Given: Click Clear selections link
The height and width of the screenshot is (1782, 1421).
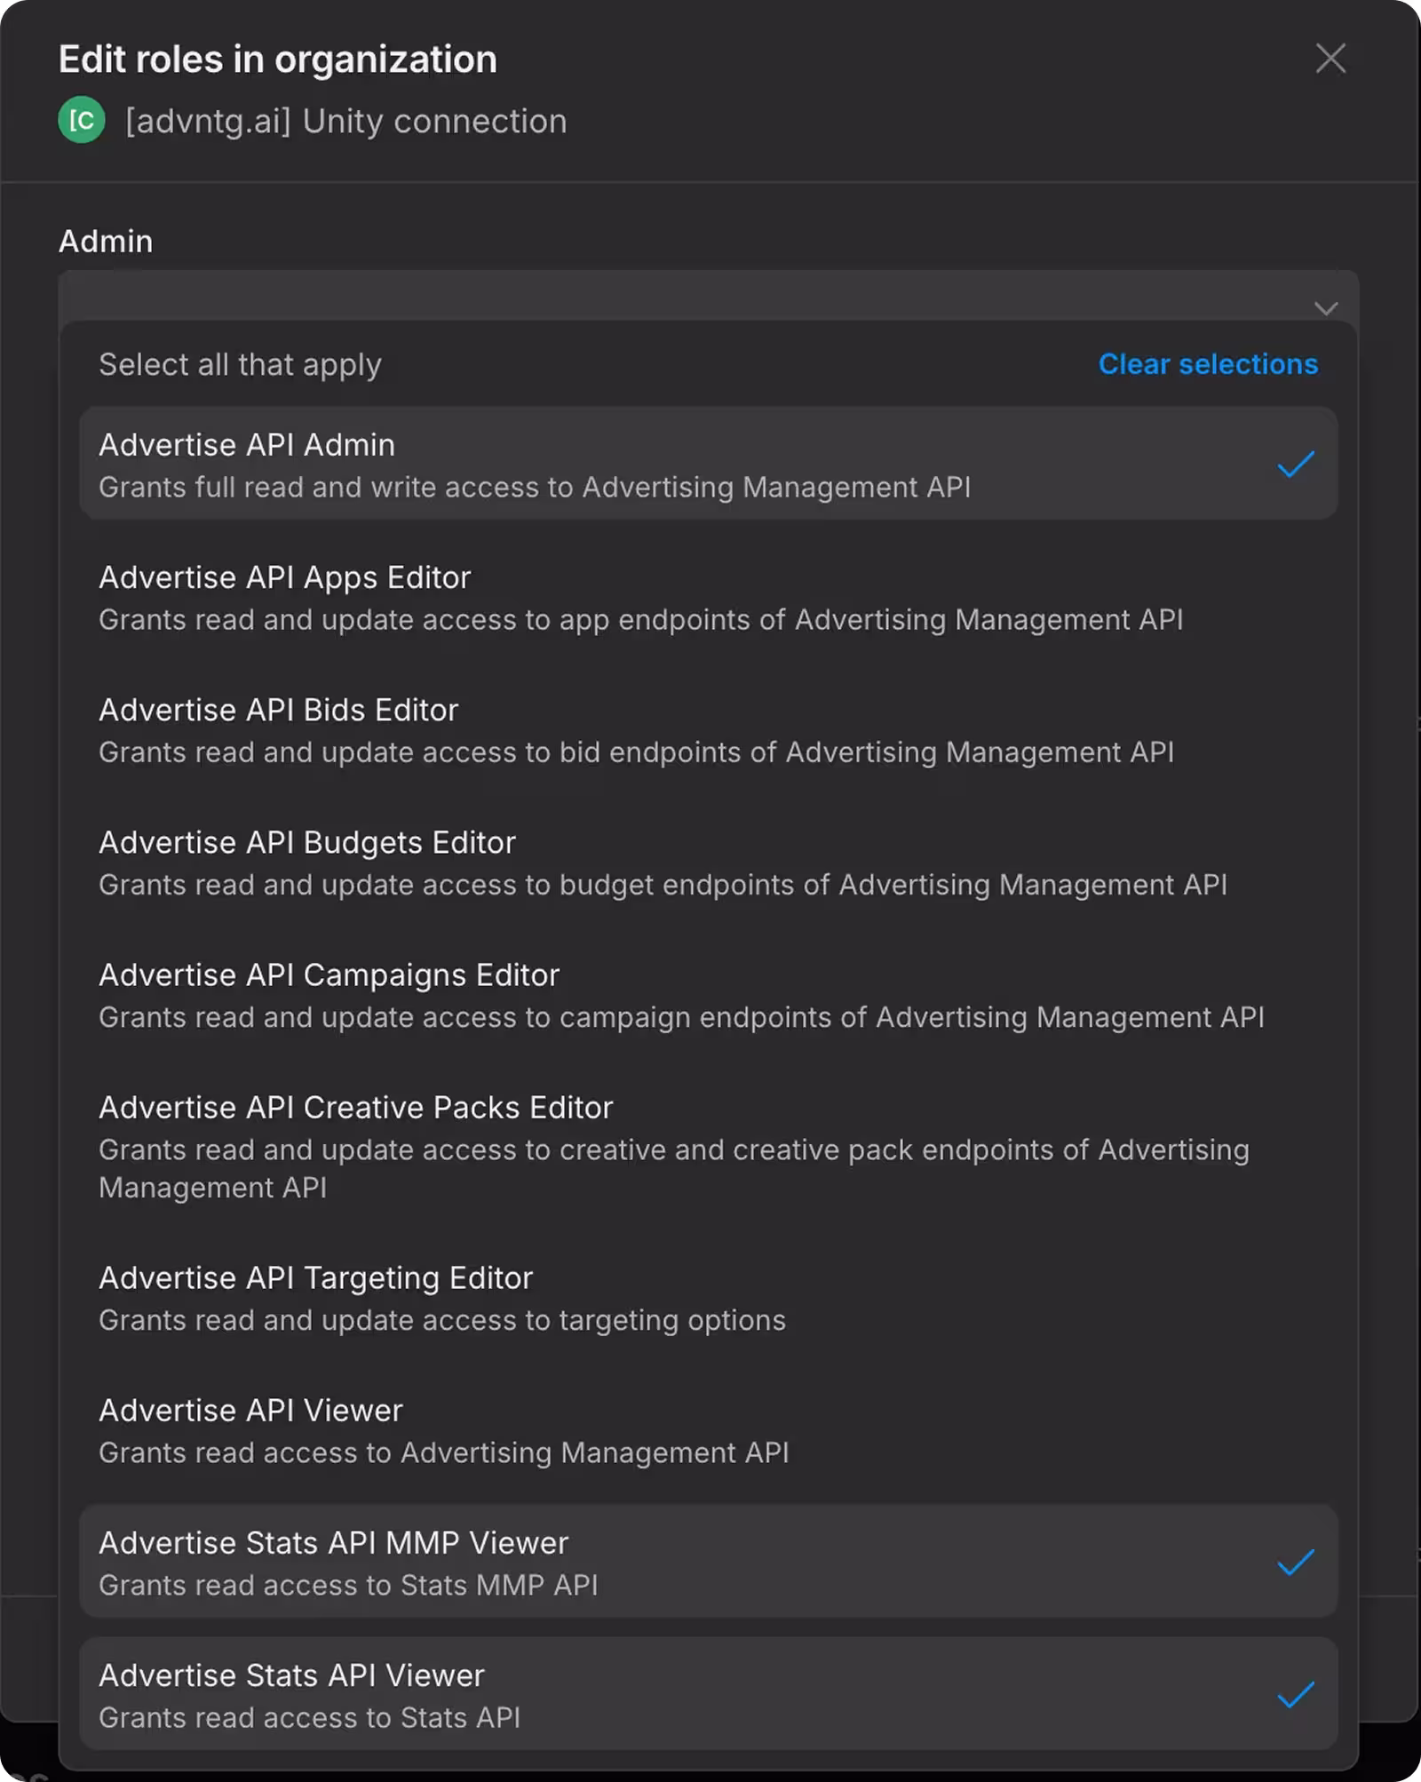Looking at the screenshot, I should point(1208,364).
